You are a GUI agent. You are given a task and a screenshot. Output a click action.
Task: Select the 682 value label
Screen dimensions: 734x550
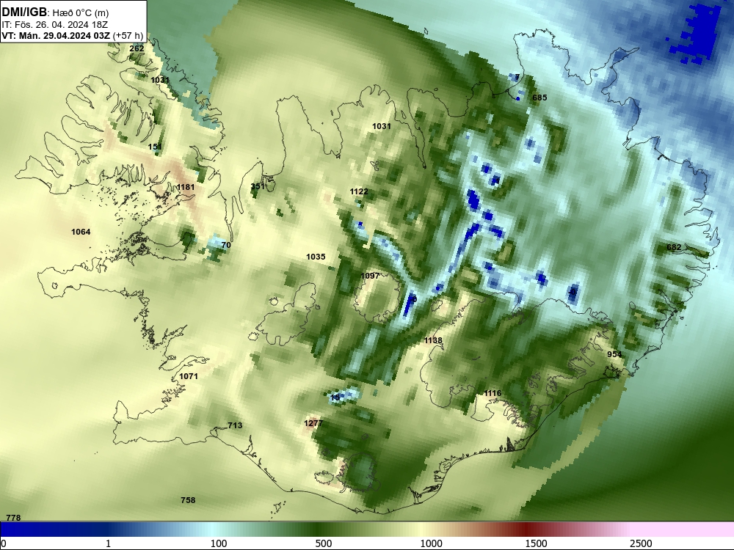(674, 247)
